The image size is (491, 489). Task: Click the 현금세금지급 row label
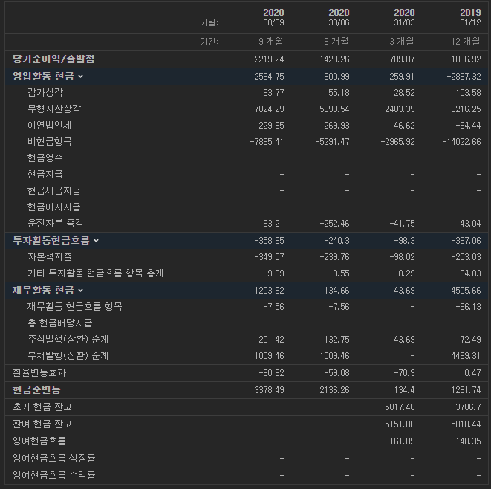(x=54, y=190)
